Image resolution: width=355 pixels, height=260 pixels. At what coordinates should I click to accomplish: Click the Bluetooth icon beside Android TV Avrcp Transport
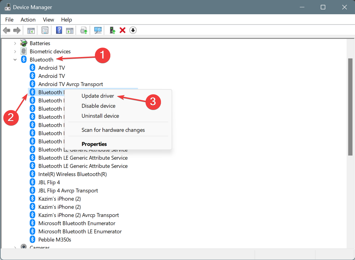click(32, 84)
